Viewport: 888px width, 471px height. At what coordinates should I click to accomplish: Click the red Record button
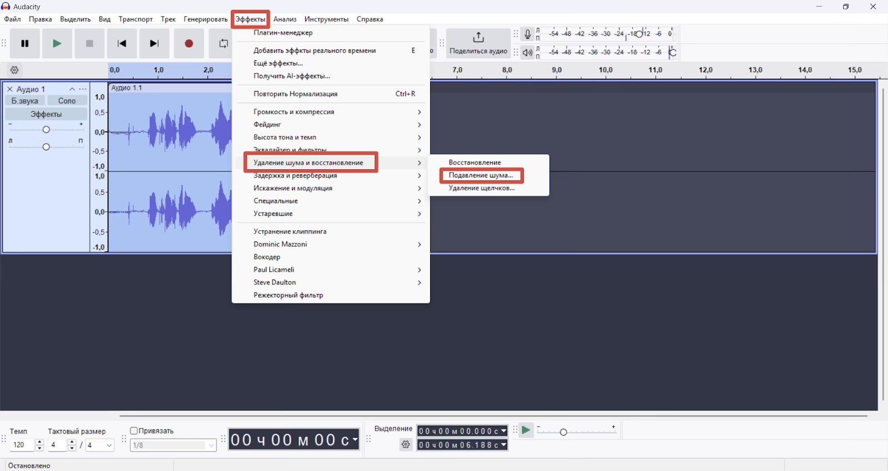[x=189, y=44]
